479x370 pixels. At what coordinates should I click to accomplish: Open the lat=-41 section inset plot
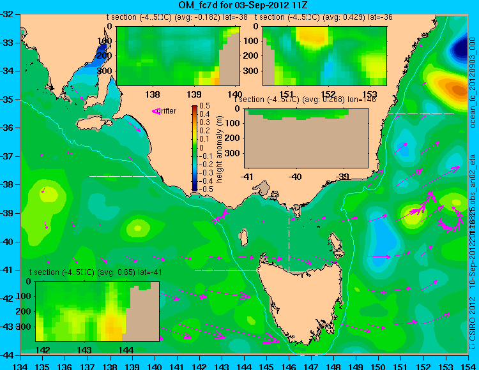98,311
